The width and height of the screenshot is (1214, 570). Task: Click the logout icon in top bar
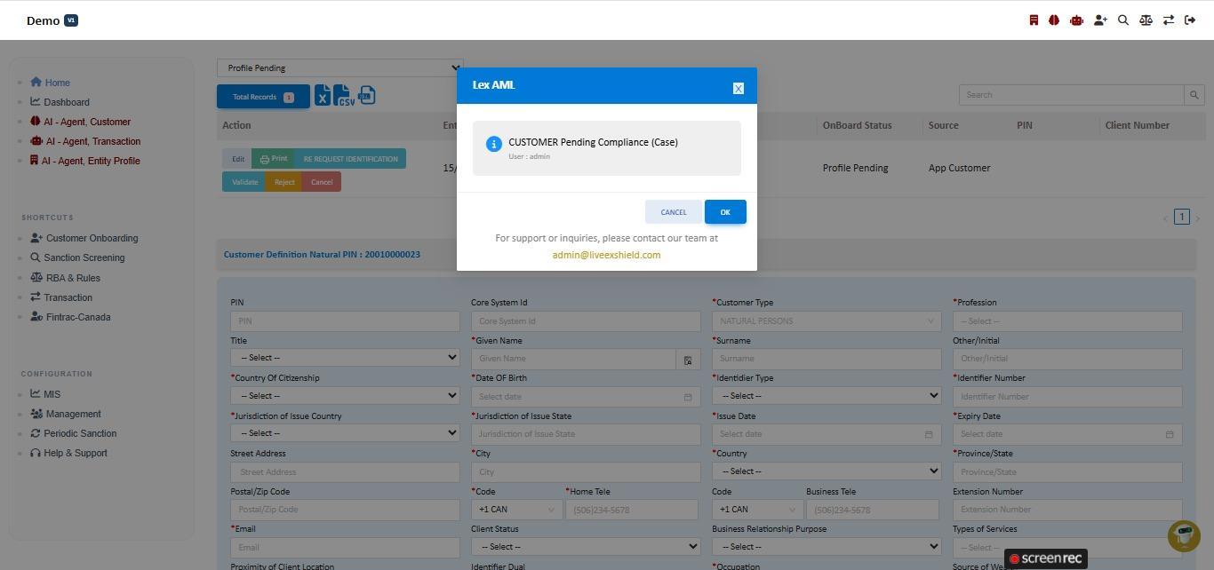coord(1190,20)
